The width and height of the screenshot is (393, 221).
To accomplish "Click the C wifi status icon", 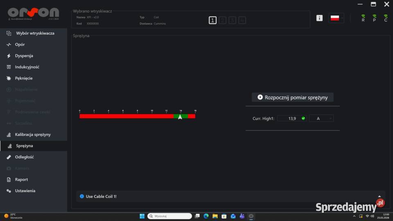I will pos(386,18).
